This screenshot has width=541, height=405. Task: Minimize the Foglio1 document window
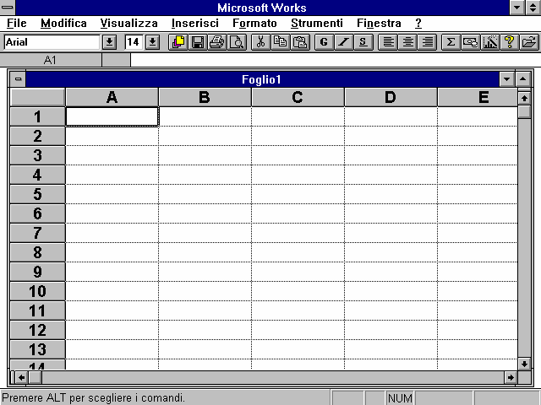[x=506, y=79]
